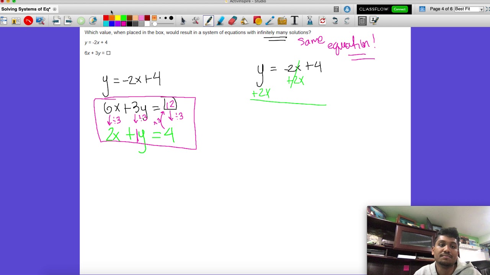Select the Connector tool
Image resolution: width=490 pixels, height=275 pixels.
(x=269, y=21)
